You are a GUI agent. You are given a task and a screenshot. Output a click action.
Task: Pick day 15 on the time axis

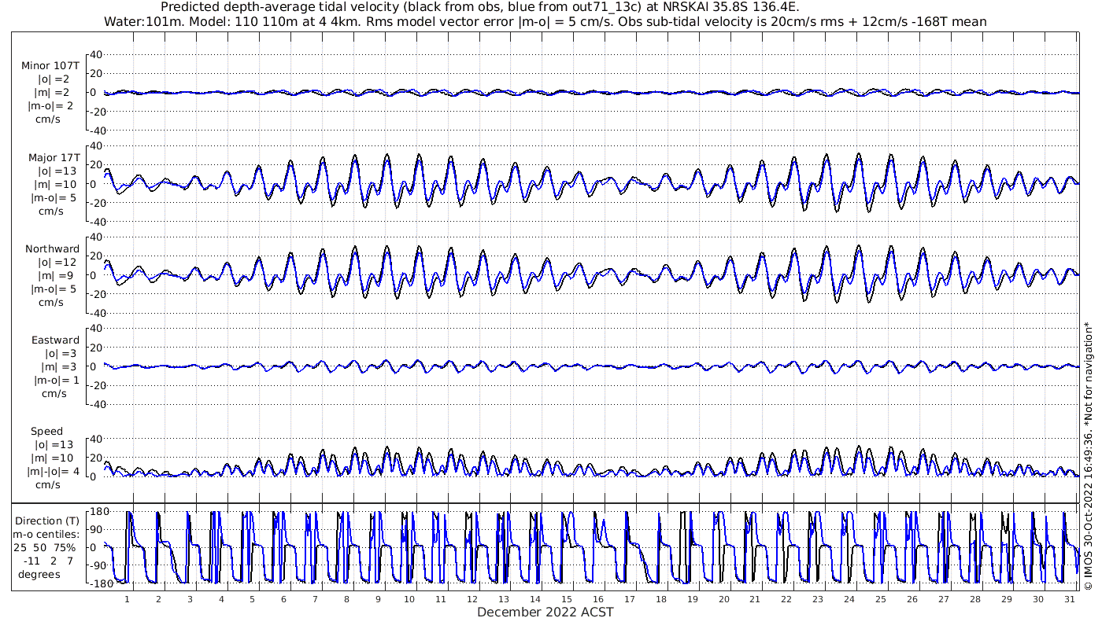pyautogui.click(x=566, y=599)
